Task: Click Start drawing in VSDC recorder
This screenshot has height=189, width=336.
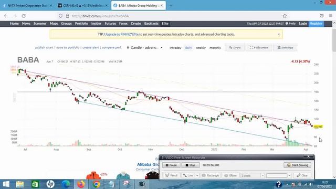Action: (298, 165)
